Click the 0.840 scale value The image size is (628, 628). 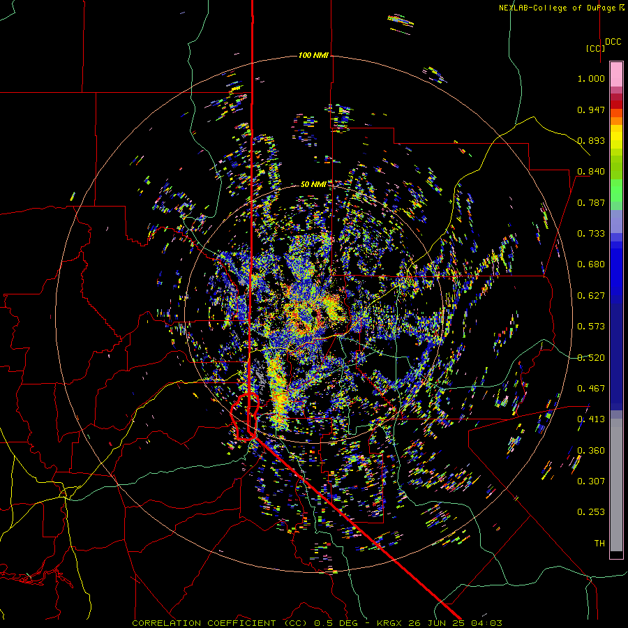(x=591, y=172)
